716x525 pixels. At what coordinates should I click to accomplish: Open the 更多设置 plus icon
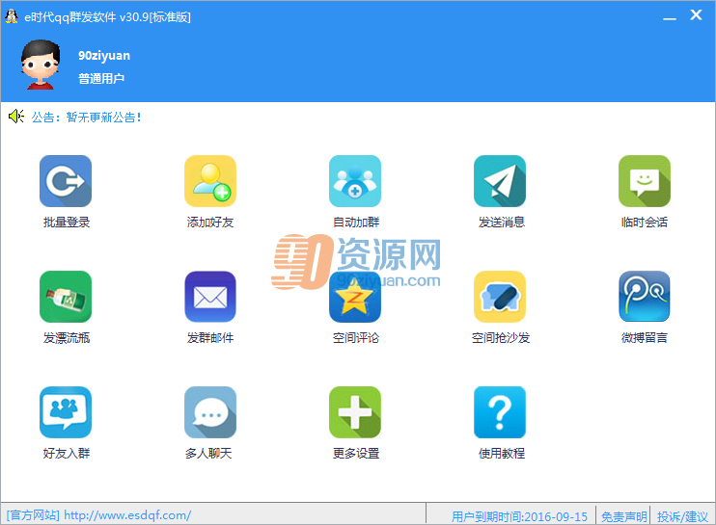[x=355, y=412]
